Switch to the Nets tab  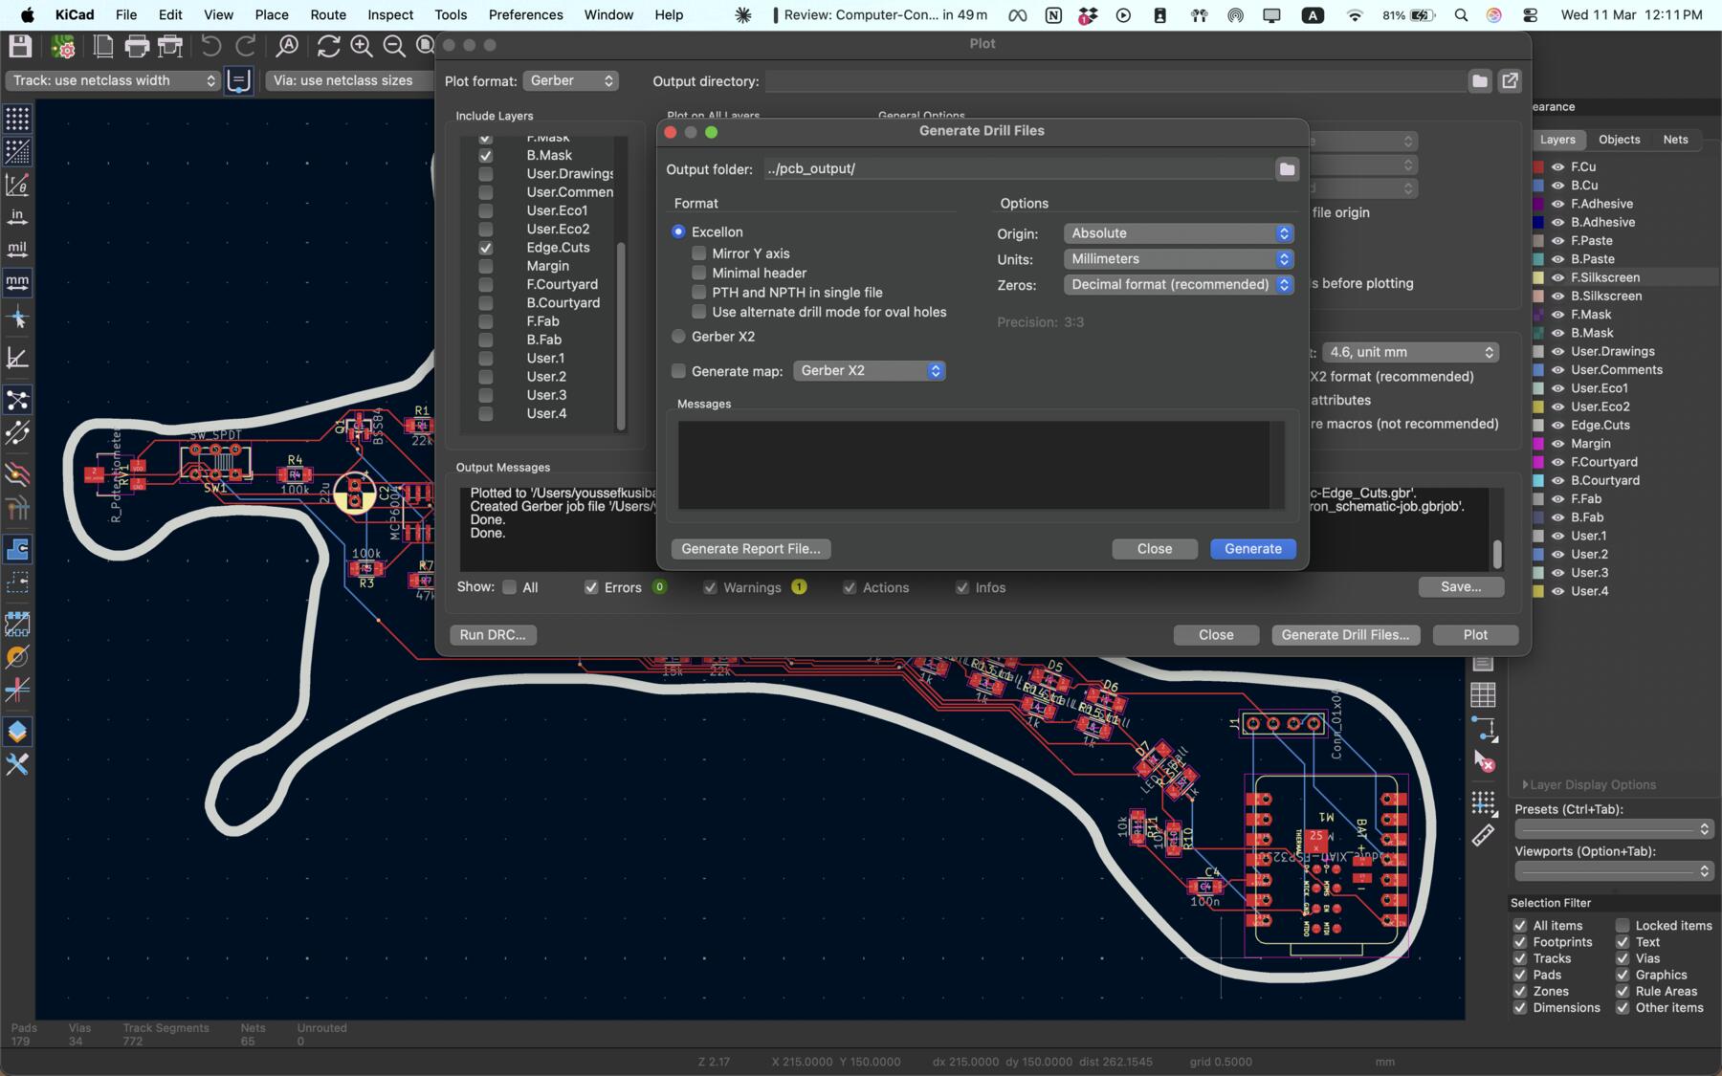pos(1676,140)
